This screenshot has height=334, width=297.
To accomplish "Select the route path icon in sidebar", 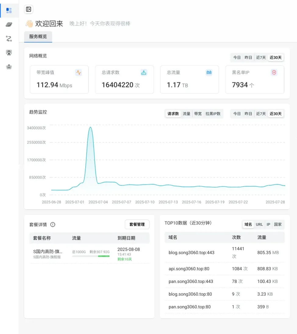I will pos(9,39).
